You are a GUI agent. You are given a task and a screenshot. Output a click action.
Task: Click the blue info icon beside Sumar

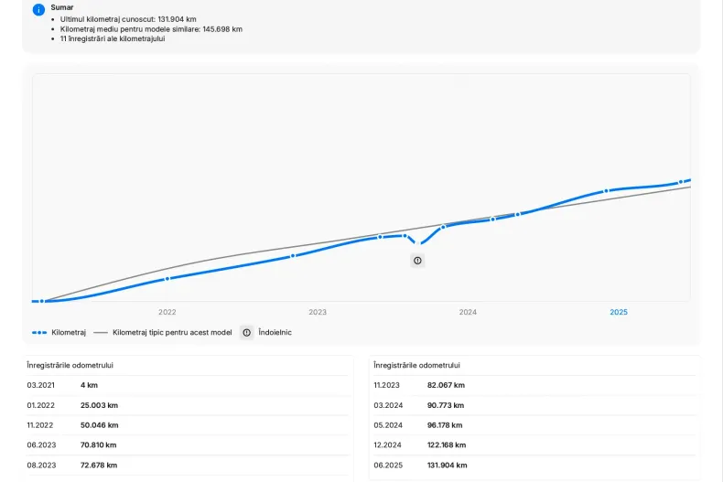(x=38, y=9)
